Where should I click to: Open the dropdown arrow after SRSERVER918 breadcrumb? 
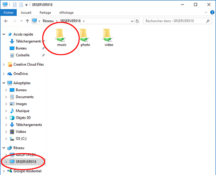(x=84, y=21)
